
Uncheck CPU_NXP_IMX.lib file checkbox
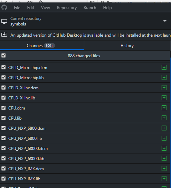(3, 179)
